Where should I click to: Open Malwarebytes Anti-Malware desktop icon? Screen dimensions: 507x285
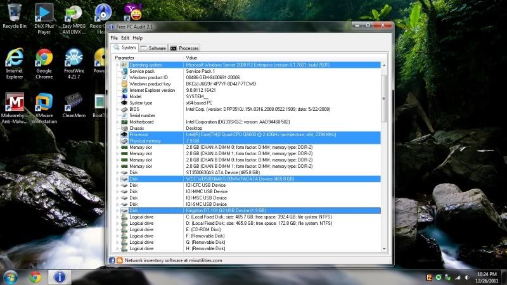[14, 108]
